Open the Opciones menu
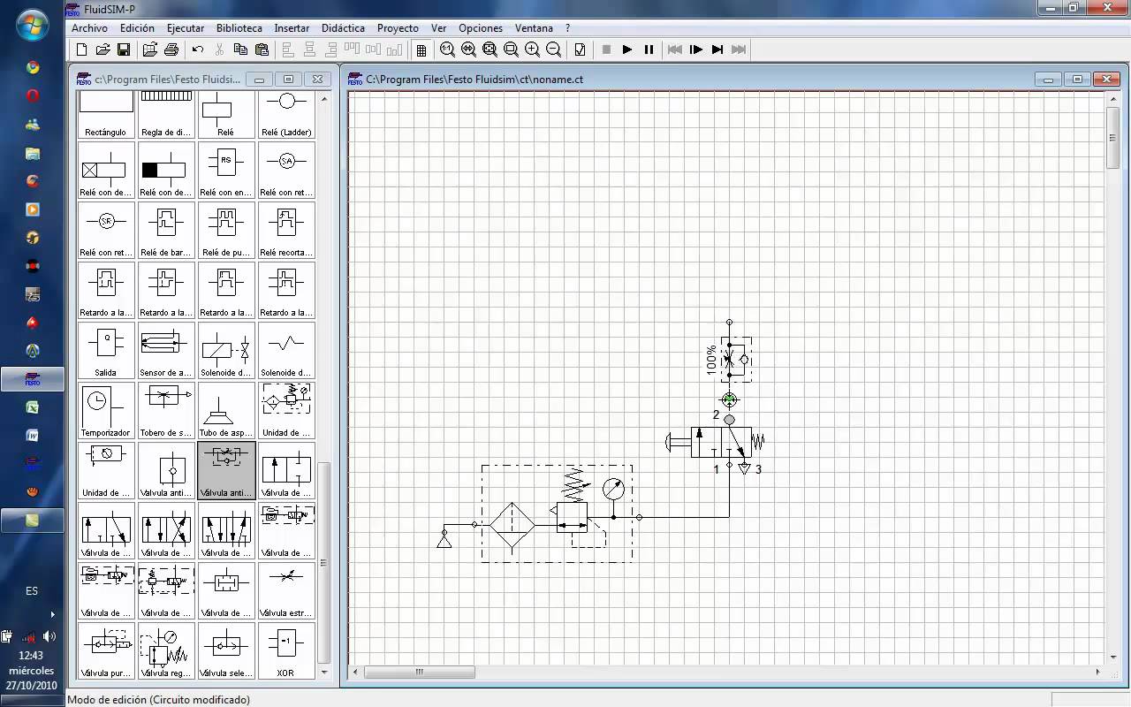The height and width of the screenshot is (707, 1131). point(480,27)
